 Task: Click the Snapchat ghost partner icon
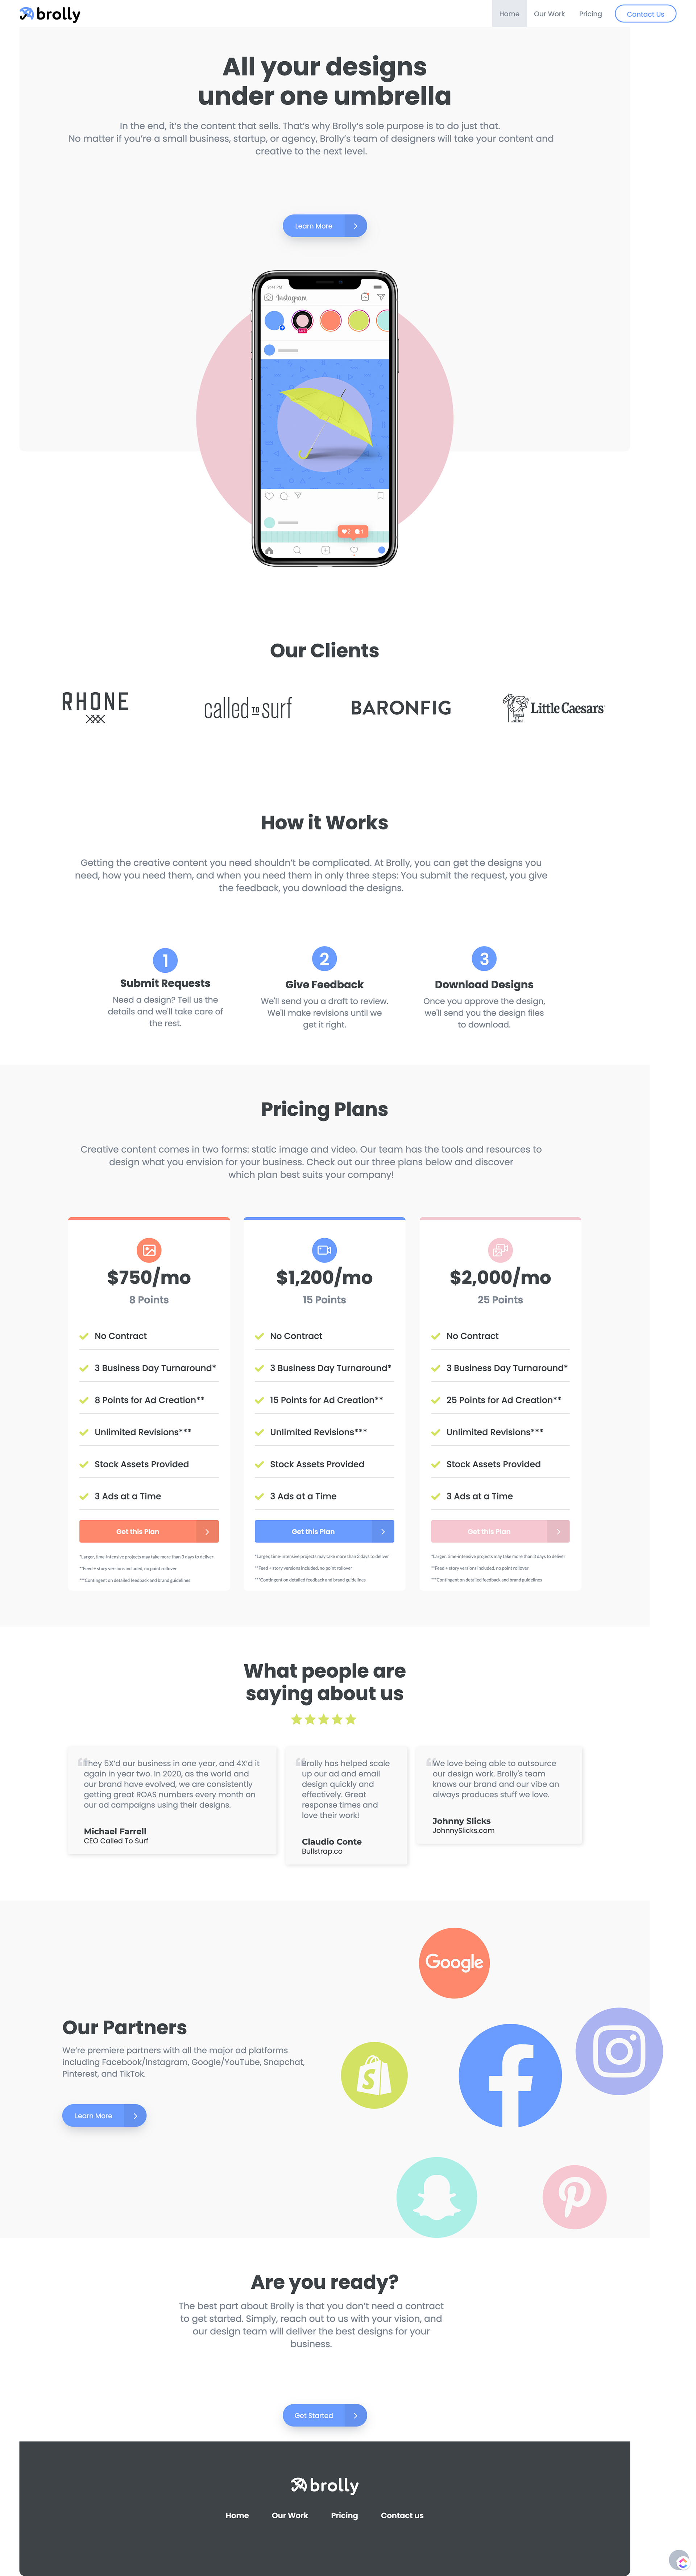click(436, 2197)
